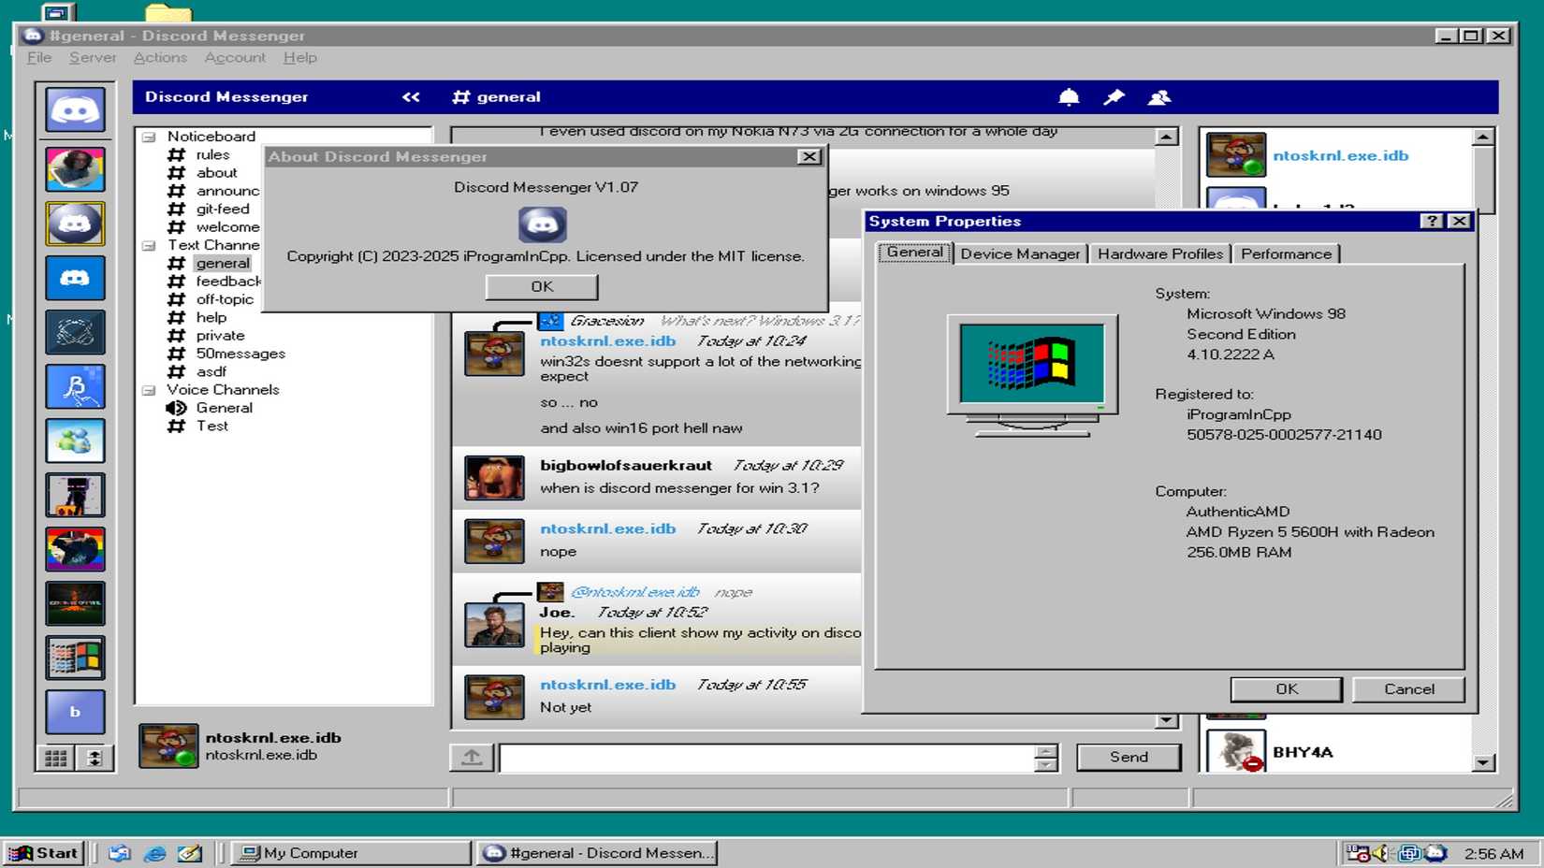
Task: Click Cancel in System Properties
Action: 1407,689
